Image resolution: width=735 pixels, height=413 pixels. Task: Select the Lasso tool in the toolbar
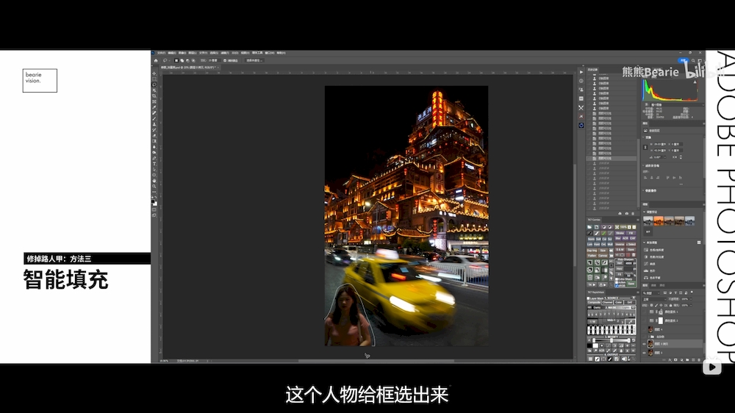(x=154, y=85)
